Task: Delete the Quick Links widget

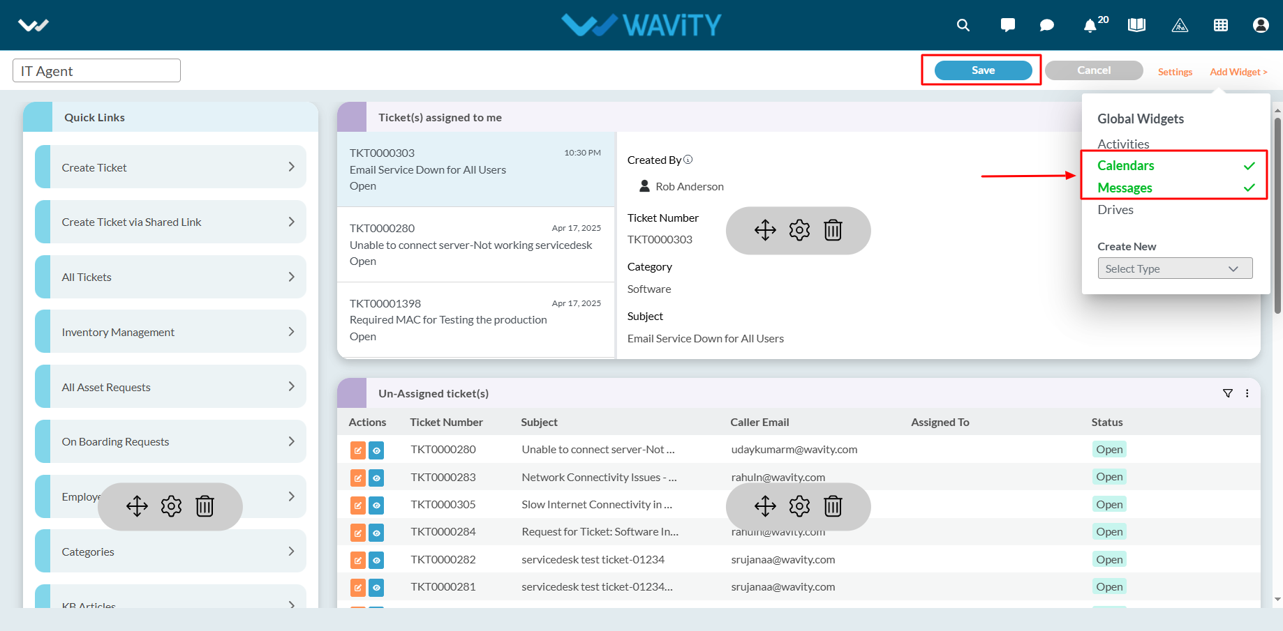Action: click(x=205, y=506)
